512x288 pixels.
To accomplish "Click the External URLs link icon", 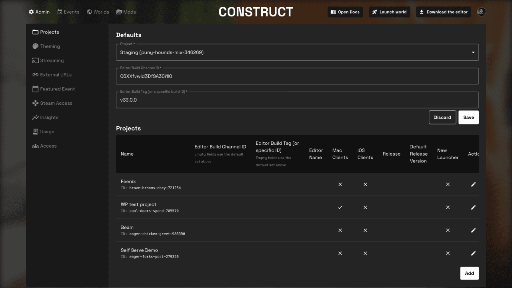I will [35, 74].
